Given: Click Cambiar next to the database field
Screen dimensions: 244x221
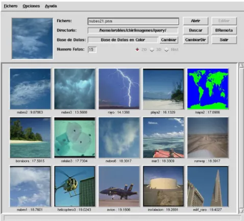Looking at the screenshot, I should point(168,40).
